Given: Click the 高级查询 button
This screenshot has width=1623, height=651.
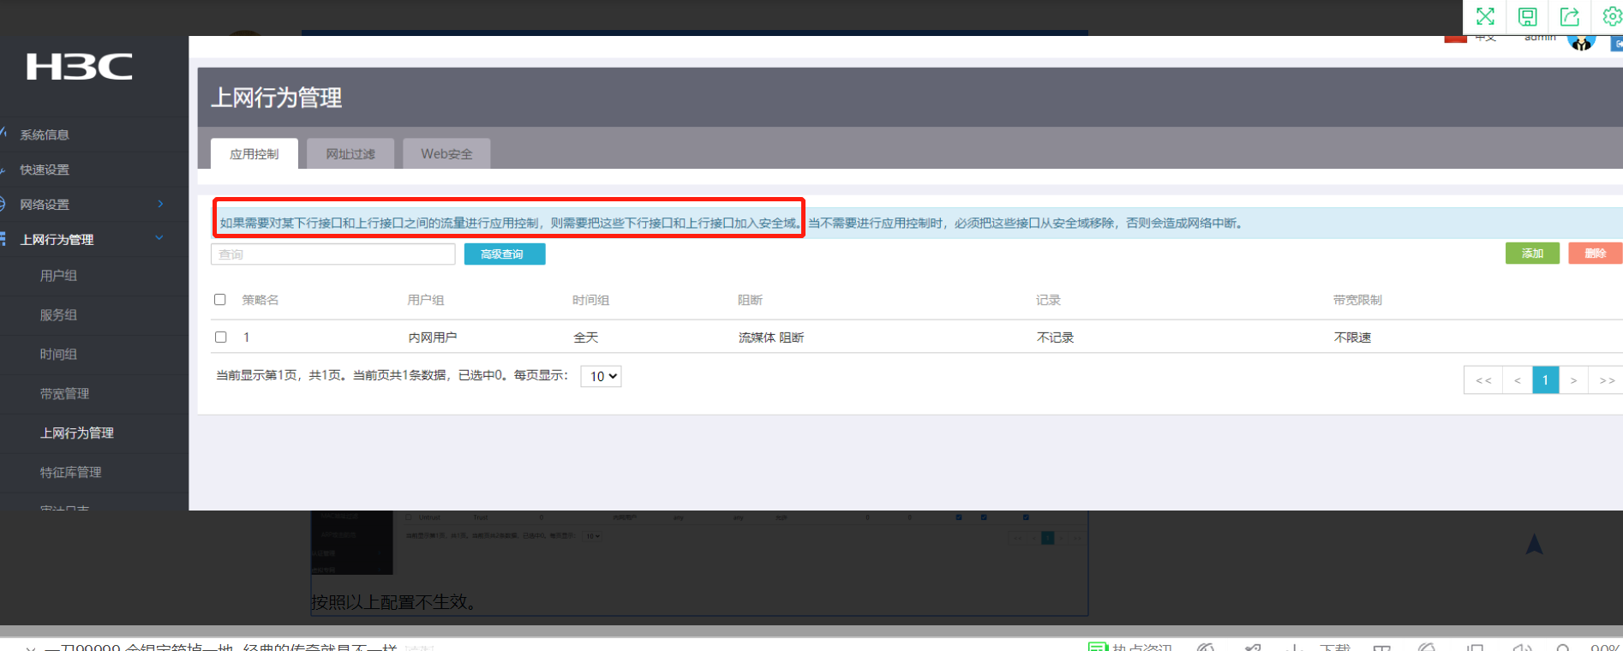Looking at the screenshot, I should tap(505, 254).
